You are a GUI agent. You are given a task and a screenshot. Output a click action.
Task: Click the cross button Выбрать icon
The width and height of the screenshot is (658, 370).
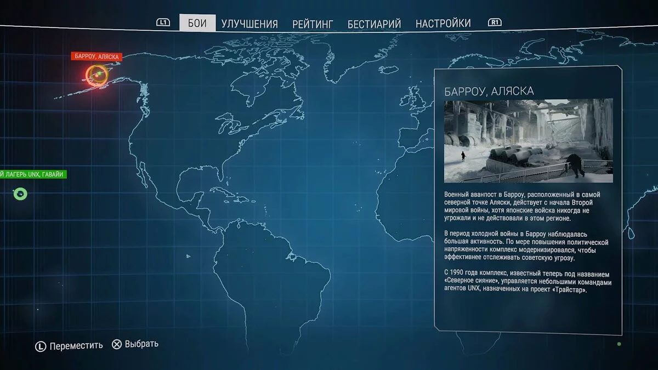point(117,345)
